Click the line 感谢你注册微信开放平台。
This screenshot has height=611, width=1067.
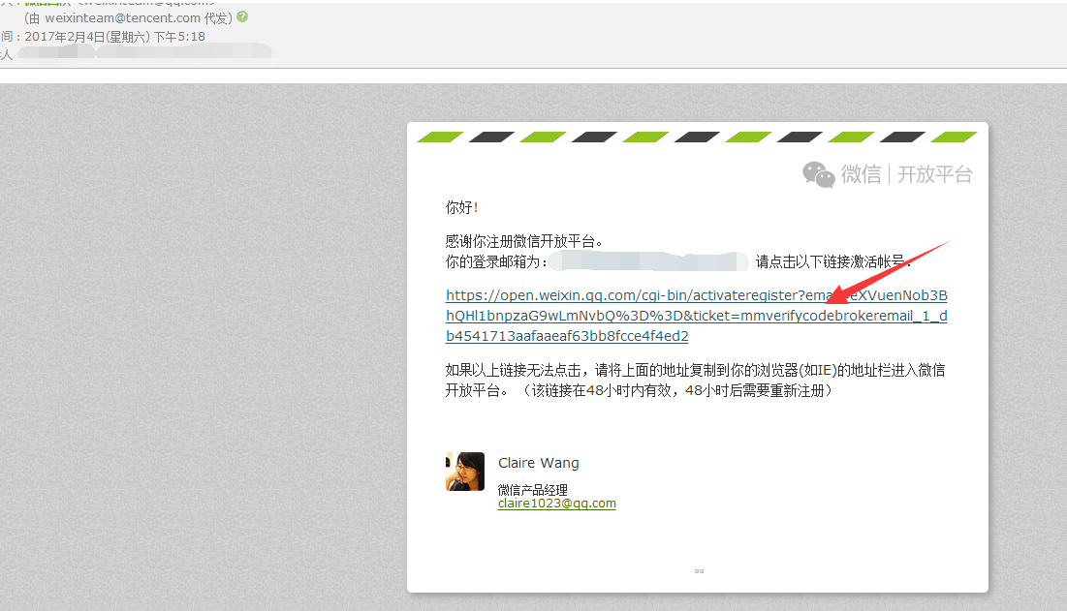coord(524,241)
